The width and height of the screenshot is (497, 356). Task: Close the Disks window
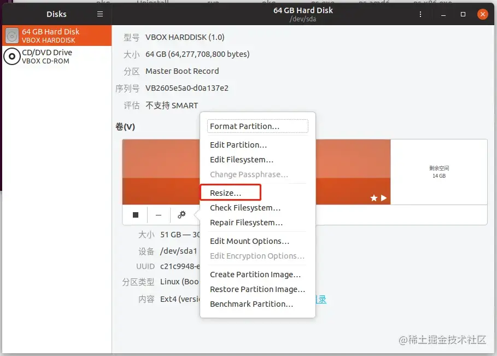coord(483,14)
